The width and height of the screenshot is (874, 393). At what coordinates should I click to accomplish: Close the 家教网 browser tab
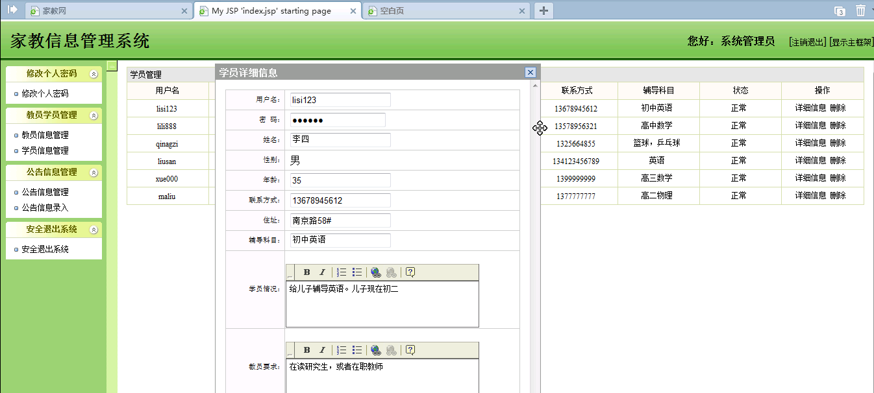184,11
